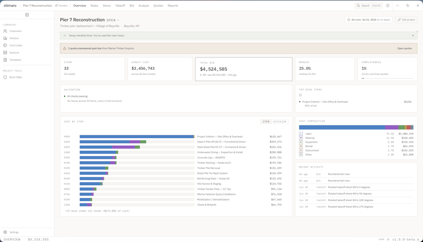The height and width of the screenshot is (242, 423).
Task: Click the Labor segment of cost composition bar
Action: click(x=342, y=127)
